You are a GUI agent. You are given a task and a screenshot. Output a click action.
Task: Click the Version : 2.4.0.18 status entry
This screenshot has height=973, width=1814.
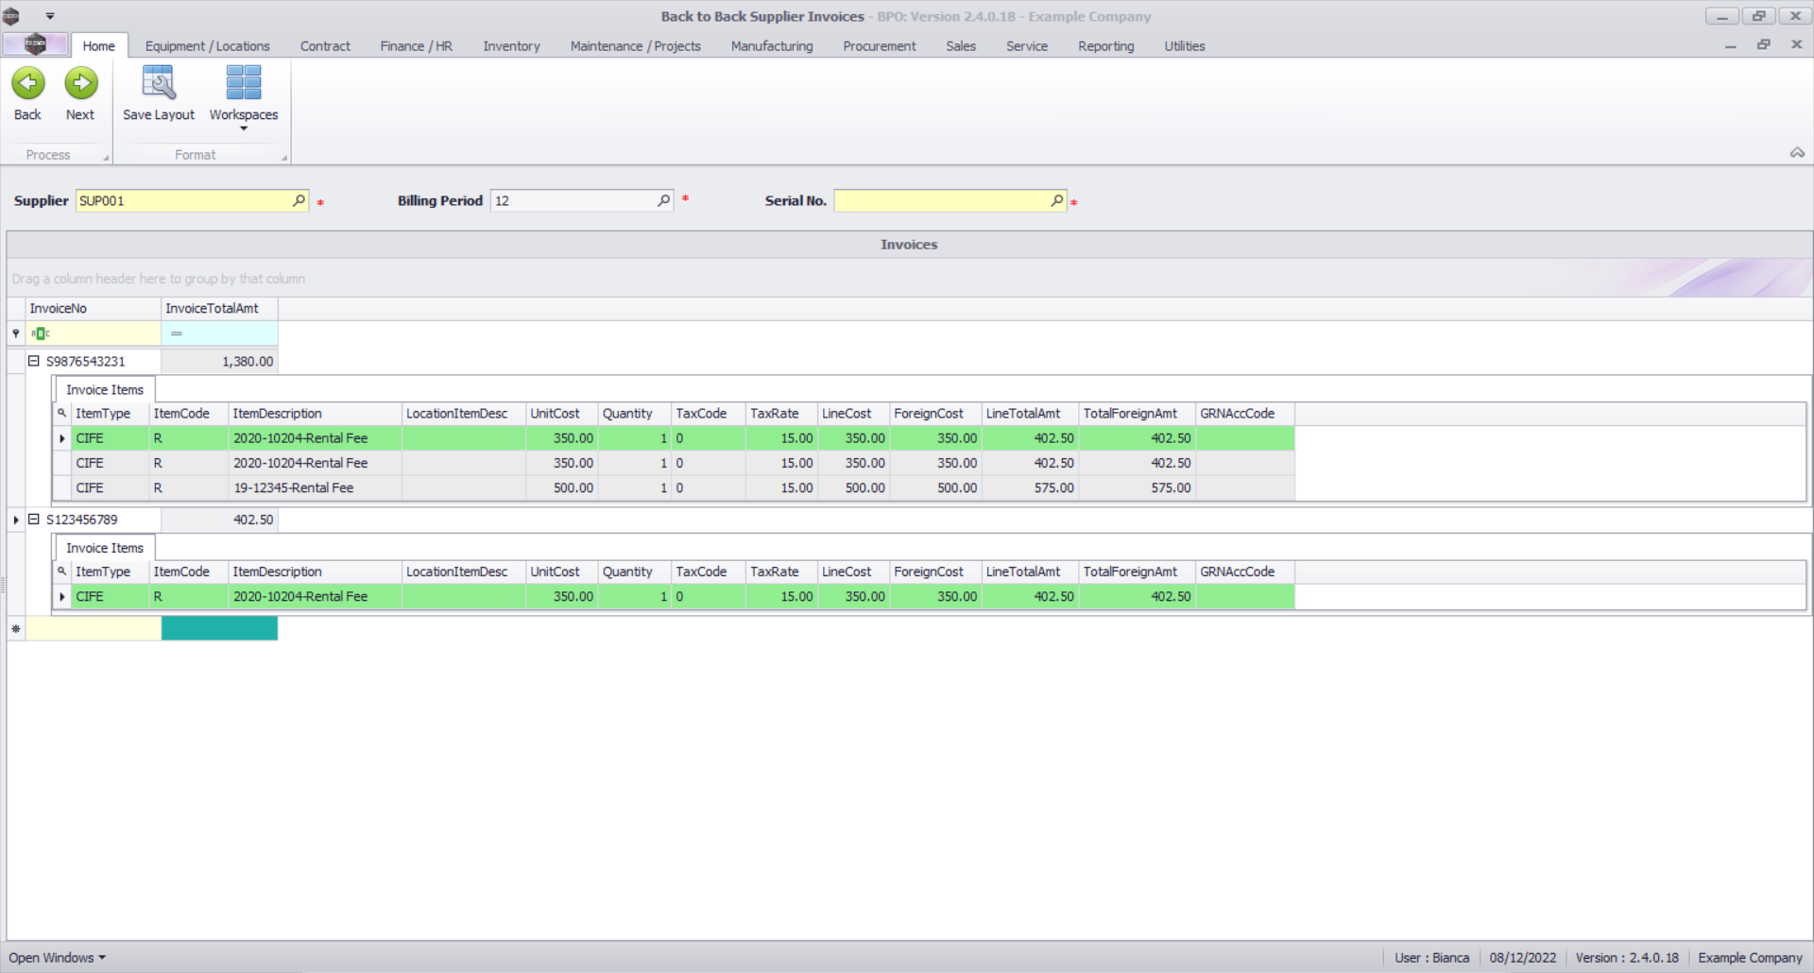pos(1627,957)
